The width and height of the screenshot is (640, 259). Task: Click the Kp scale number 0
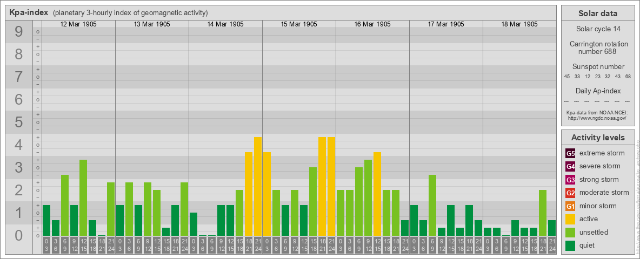(18, 235)
